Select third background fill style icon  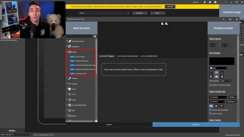click(222, 106)
